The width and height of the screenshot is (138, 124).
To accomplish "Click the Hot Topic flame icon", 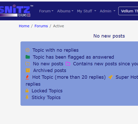I will [x=27, y=77].
